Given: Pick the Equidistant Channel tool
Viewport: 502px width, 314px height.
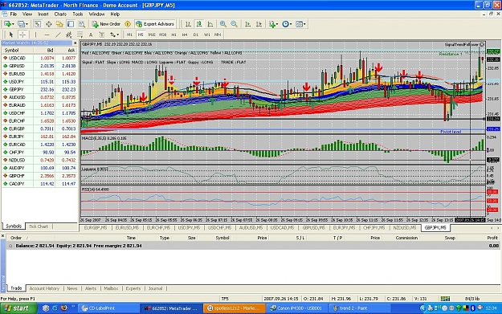Looking at the screenshot, I should tap(69, 35).
